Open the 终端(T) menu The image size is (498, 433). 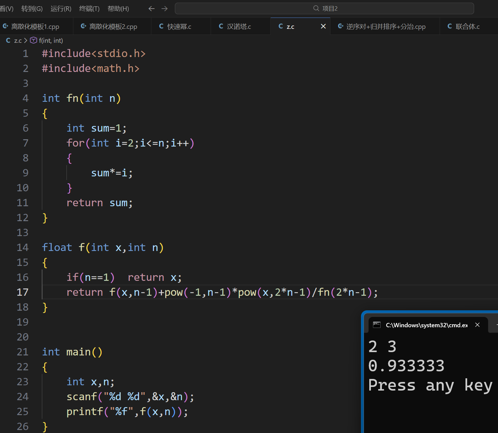point(89,9)
